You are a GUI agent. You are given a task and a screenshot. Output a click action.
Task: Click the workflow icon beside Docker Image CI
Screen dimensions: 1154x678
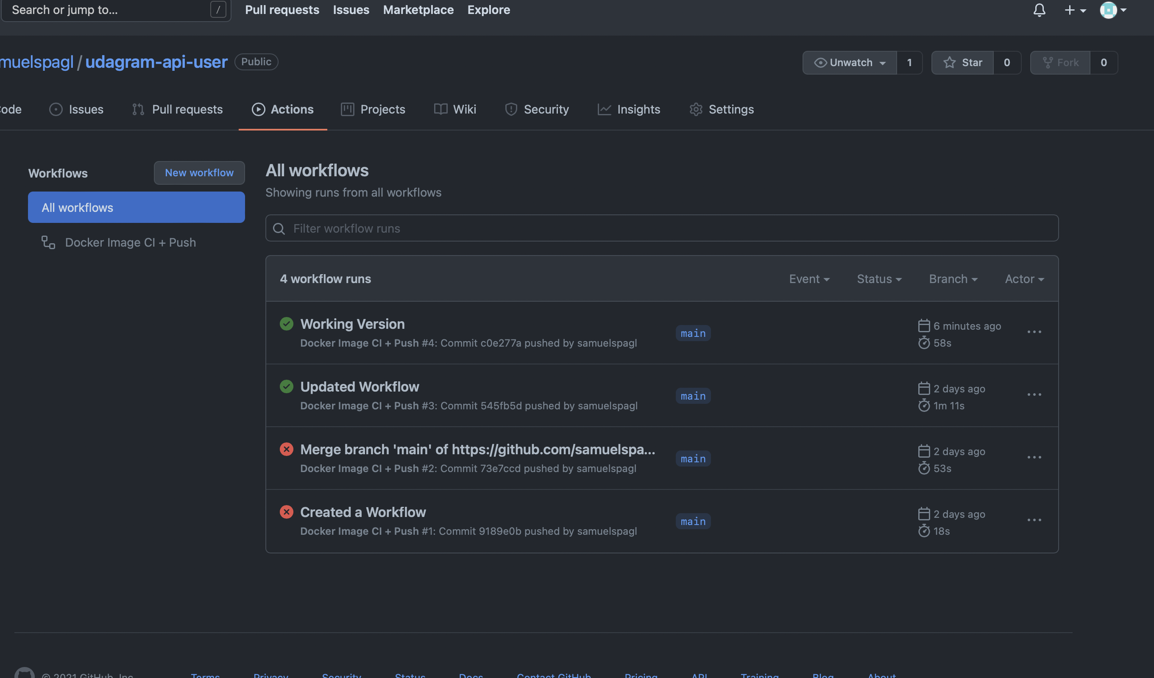48,242
